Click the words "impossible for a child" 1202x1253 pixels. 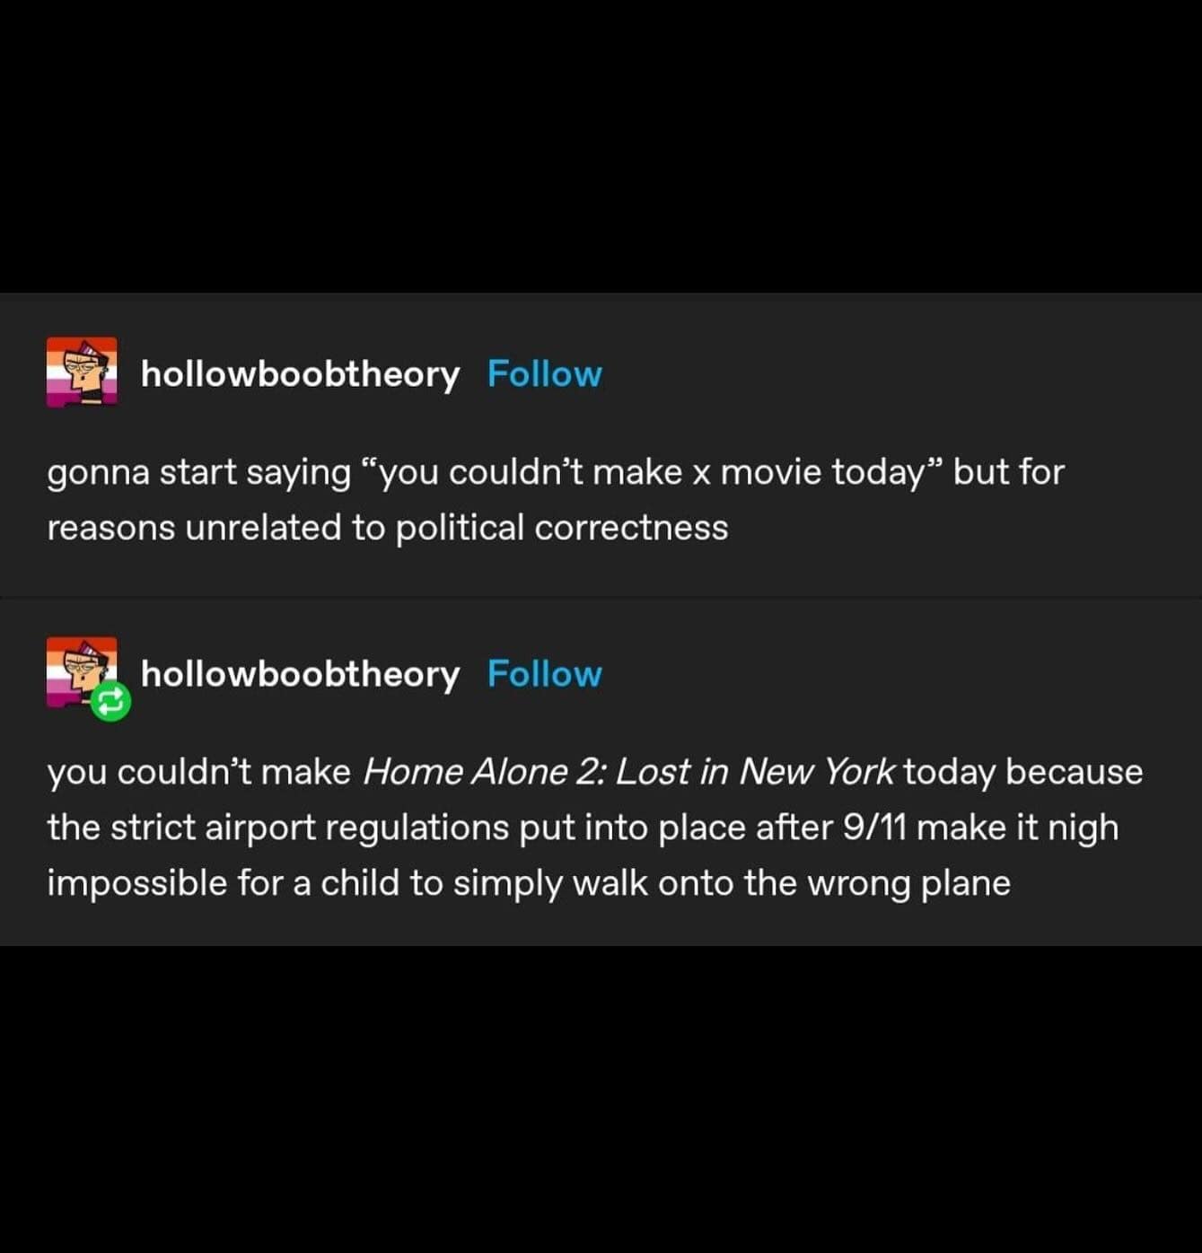tap(224, 883)
